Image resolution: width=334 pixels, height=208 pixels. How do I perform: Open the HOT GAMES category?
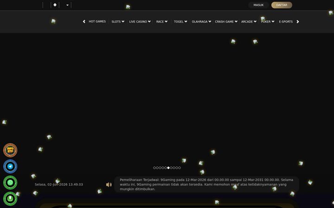click(97, 21)
